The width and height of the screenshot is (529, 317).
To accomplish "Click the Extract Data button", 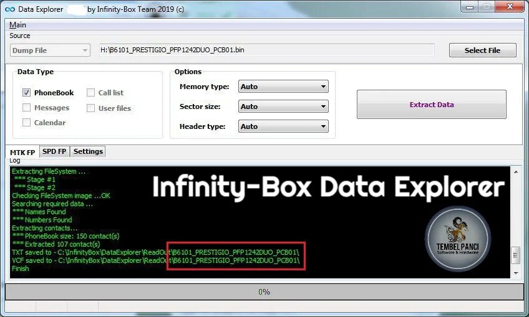I will (x=432, y=105).
